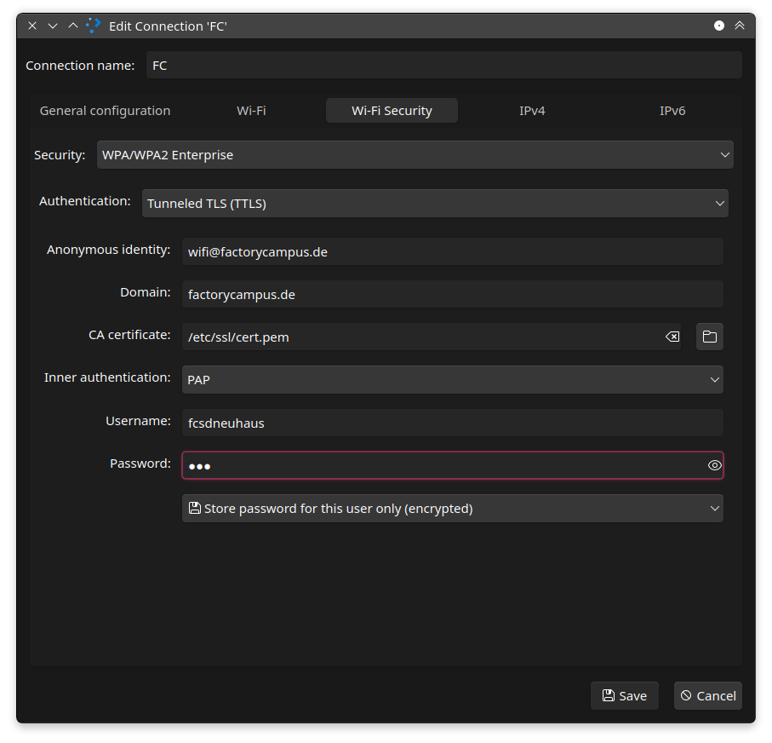Click the shade window chevron icon

tap(740, 26)
